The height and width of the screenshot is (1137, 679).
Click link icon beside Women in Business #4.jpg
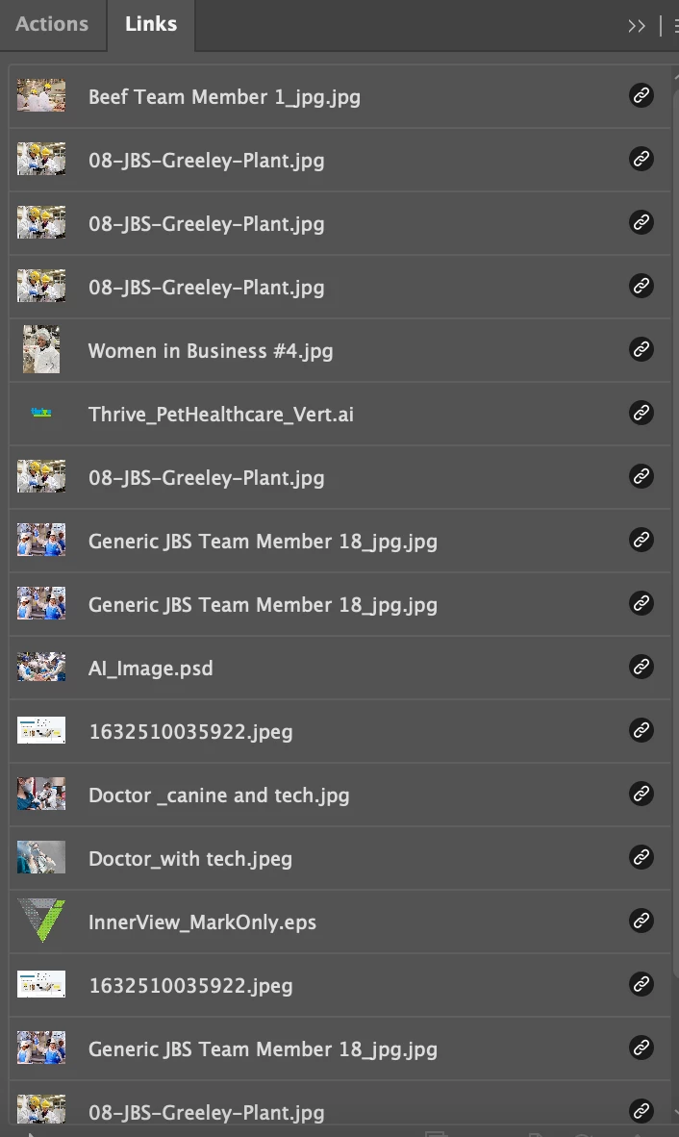[x=641, y=349]
